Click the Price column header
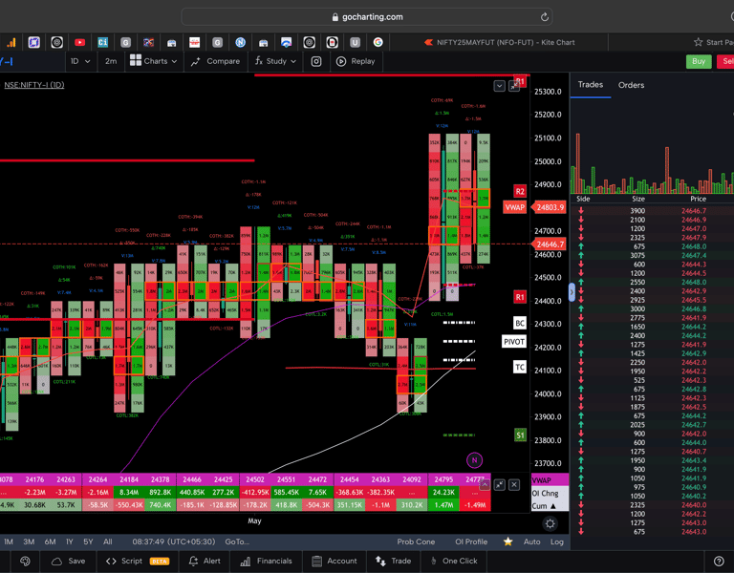The image size is (734, 573). click(x=698, y=199)
